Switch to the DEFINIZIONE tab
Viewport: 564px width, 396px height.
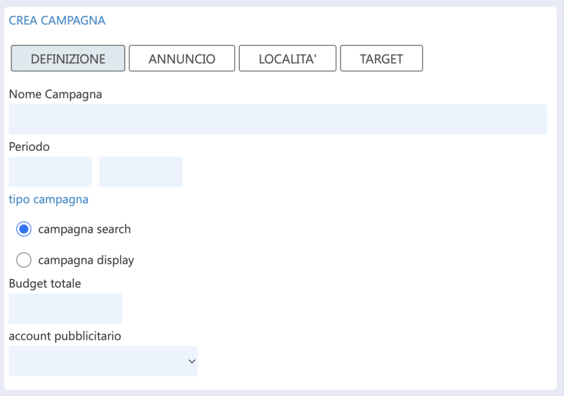pos(68,58)
